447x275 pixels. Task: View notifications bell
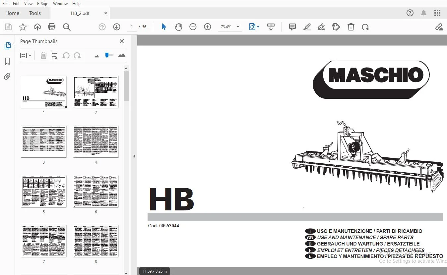tap(424, 13)
